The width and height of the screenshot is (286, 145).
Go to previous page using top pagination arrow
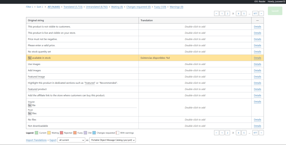pos(217,13)
